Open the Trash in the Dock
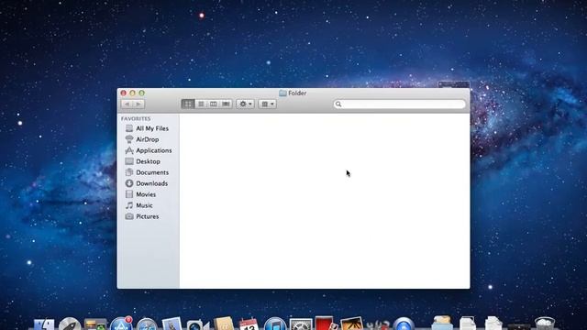The image size is (587, 330). pos(545,324)
